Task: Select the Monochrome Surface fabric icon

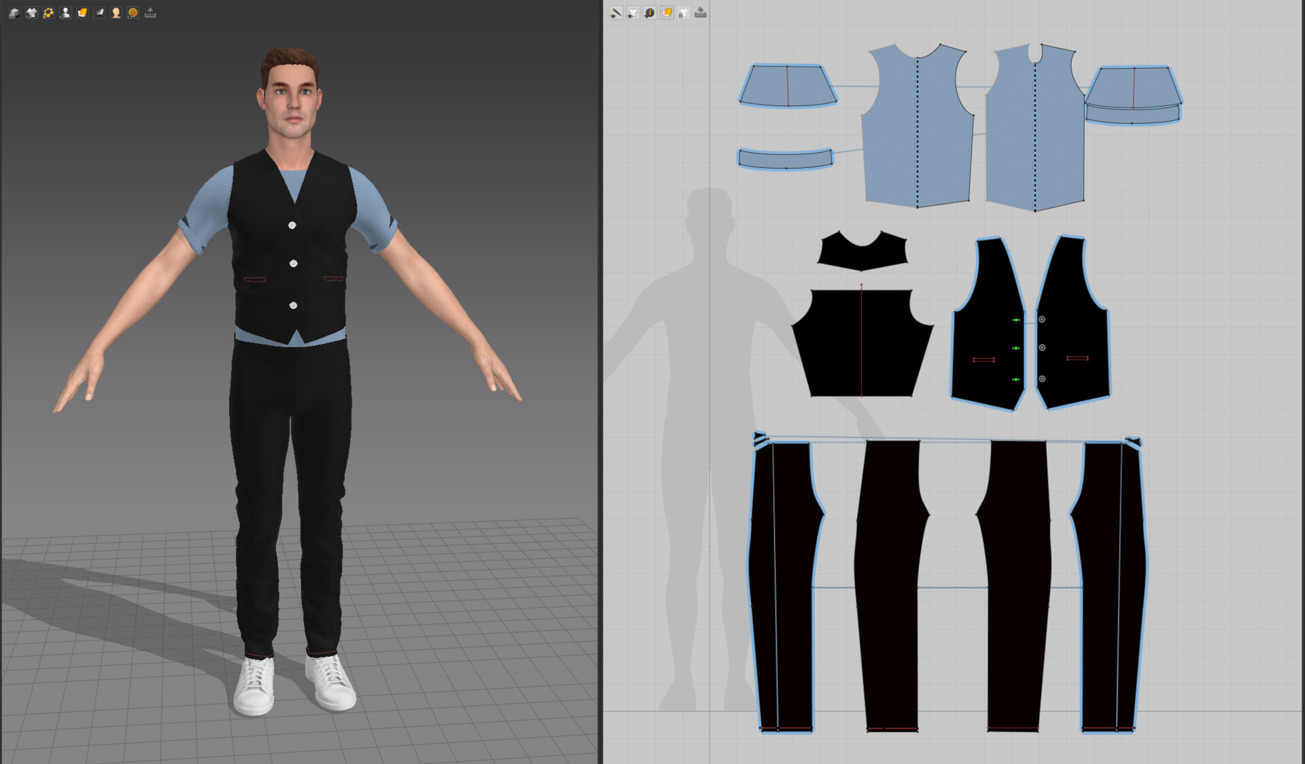Action: pyautogui.click(x=99, y=12)
